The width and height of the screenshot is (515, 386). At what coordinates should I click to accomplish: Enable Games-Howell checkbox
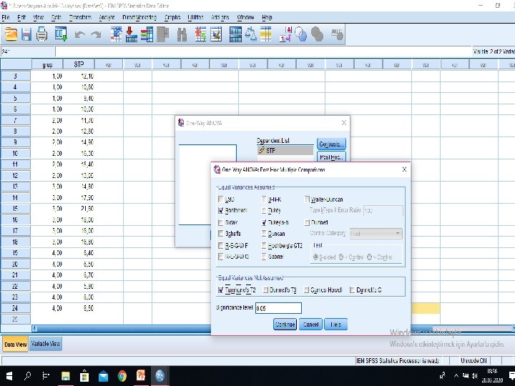(x=306, y=290)
